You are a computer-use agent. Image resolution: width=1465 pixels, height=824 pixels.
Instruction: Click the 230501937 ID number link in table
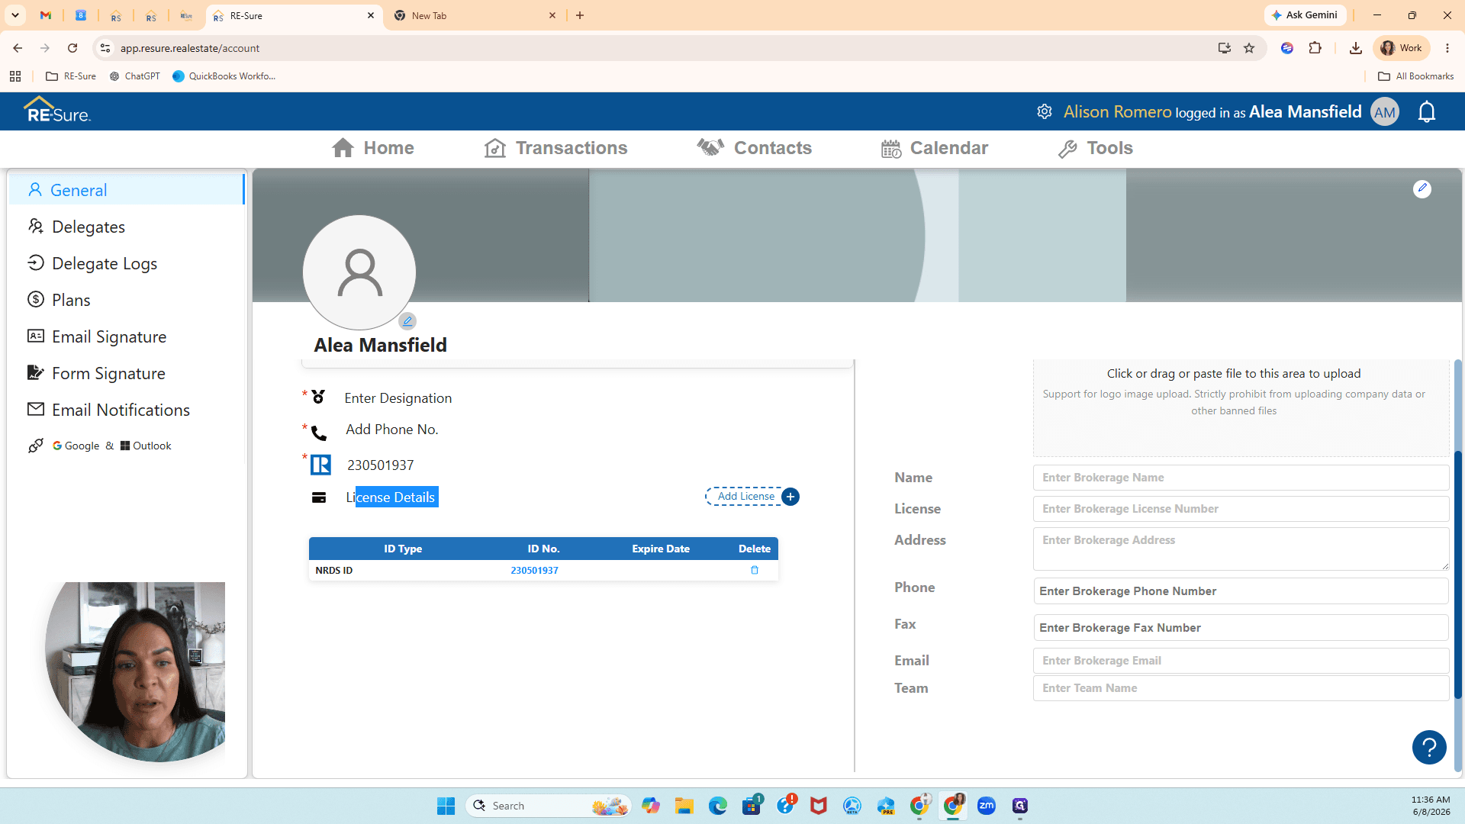534,570
